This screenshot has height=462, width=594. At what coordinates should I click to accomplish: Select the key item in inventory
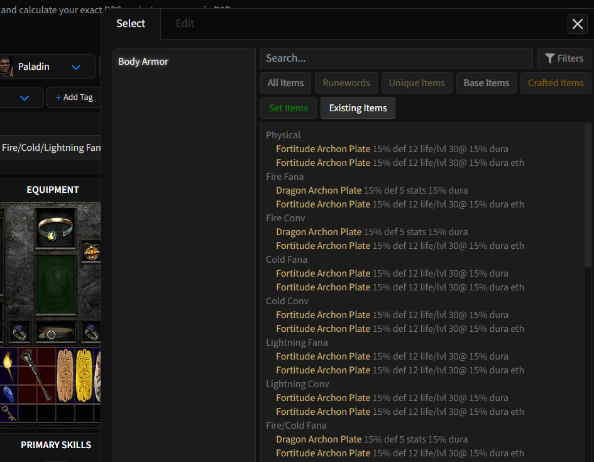pos(8,413)
